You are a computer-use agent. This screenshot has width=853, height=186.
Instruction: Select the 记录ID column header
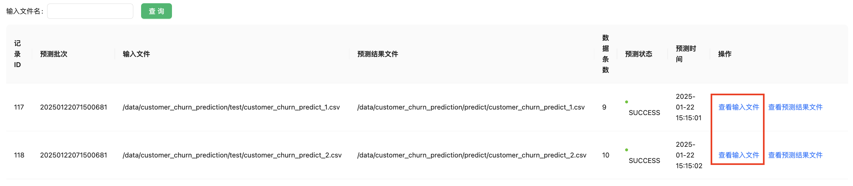coord(18,54)
